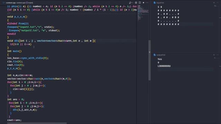Close the outputf.txt editor tab
Viewport: 221px width, 124px height.
(x=214, y=55)
